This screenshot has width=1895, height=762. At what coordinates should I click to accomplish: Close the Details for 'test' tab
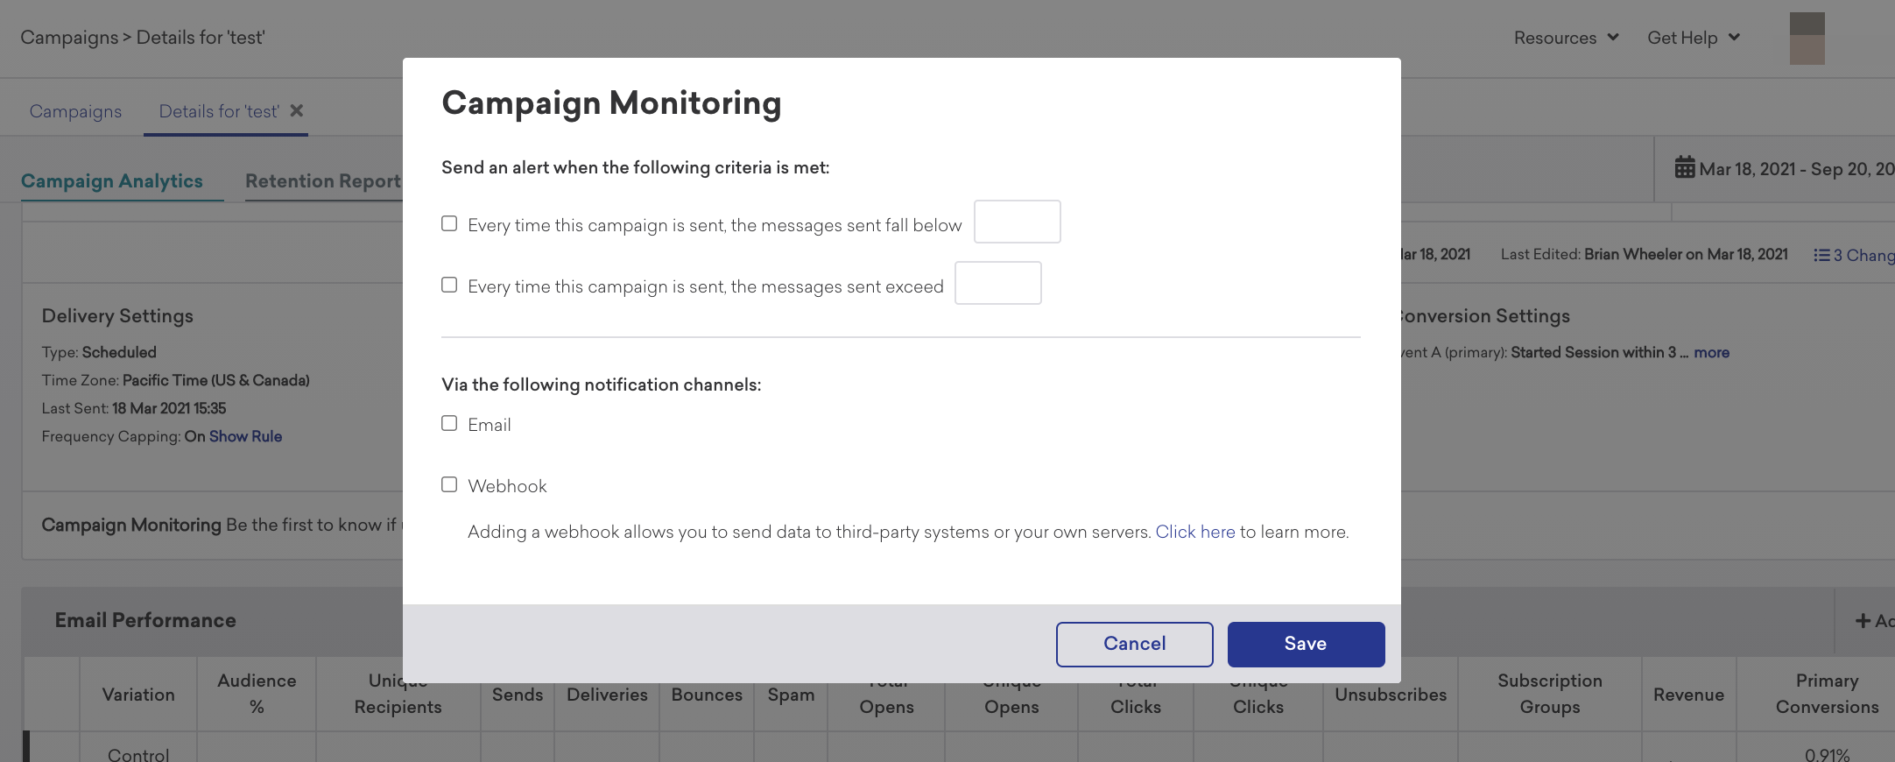pos(297,110)
